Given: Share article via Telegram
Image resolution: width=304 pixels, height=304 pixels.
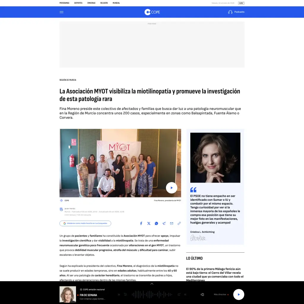Looking at the screenshot, I should pyautogui.click(x=164, y=223).
